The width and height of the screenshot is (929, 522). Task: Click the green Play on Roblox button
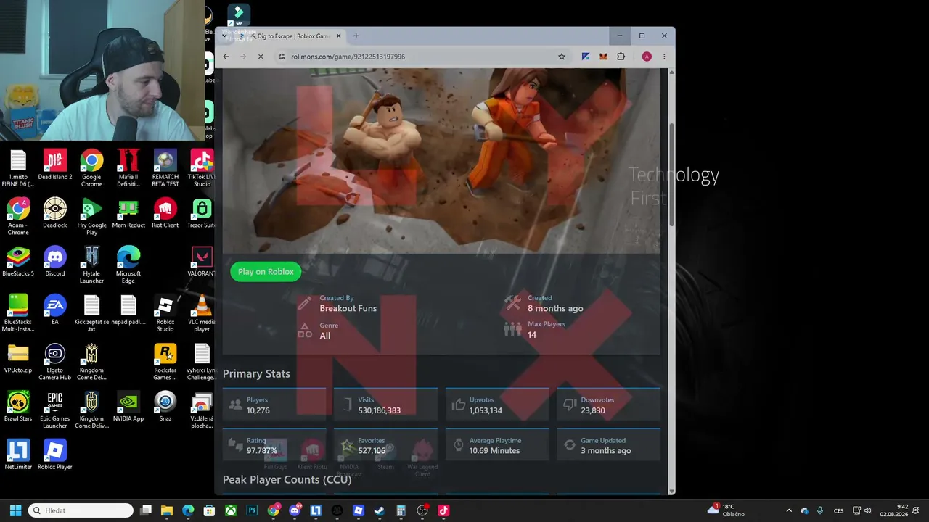(x=266, y=272)
